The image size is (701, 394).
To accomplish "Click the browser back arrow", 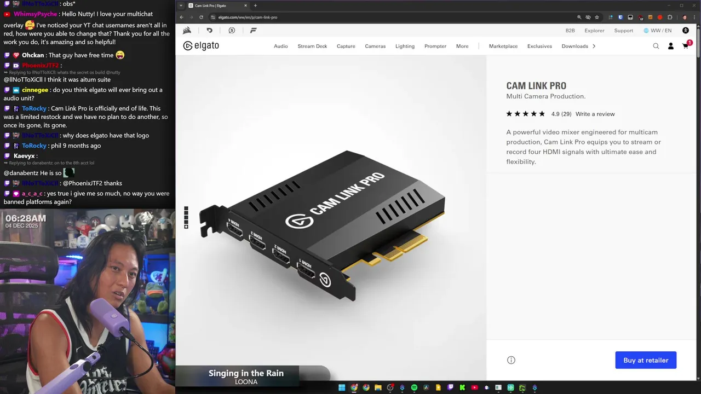I will pos(182,17).
